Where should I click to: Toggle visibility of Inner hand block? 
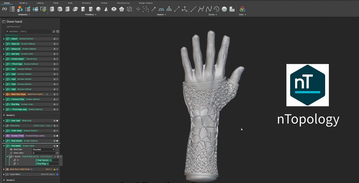(58, 121)
